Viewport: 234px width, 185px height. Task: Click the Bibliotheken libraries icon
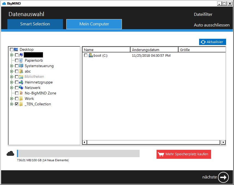21,77
